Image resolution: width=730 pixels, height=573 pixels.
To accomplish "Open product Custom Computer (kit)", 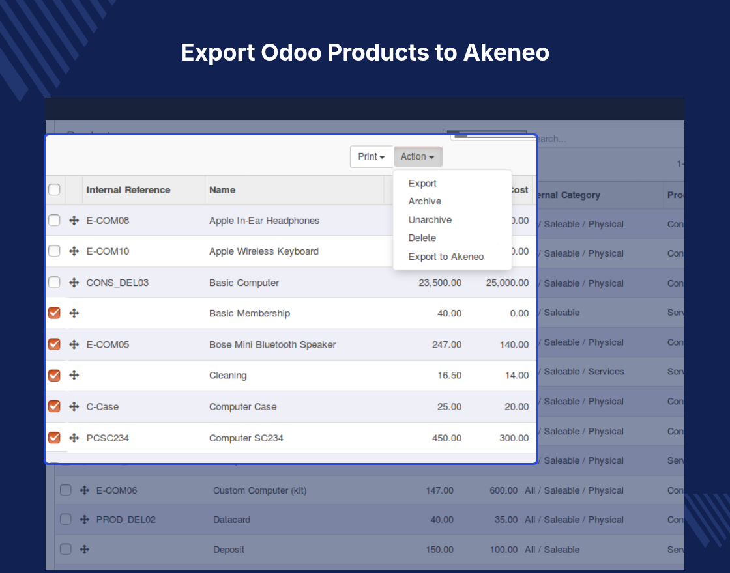I will click(x=260, y=490).
